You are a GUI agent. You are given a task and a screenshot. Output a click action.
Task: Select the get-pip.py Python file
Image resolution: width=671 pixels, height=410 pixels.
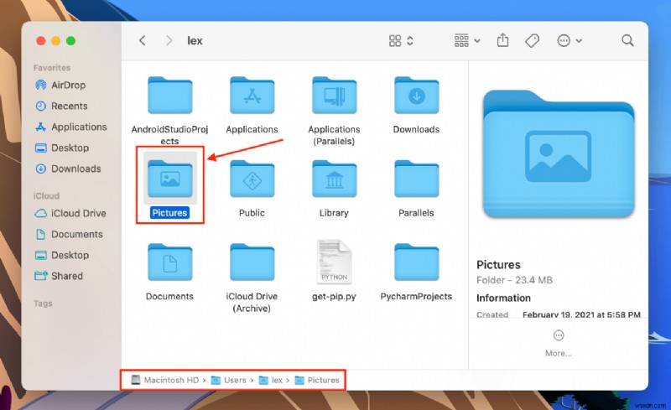point(334,262)
